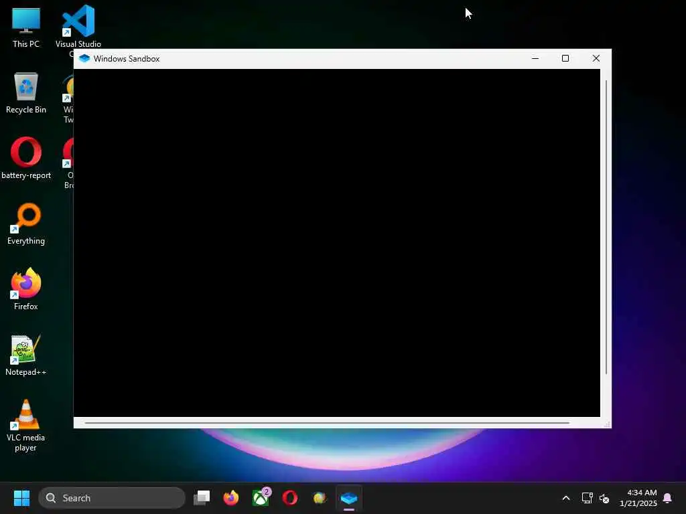Click the yellow-green globe taskbar icon

click(320, 498)
